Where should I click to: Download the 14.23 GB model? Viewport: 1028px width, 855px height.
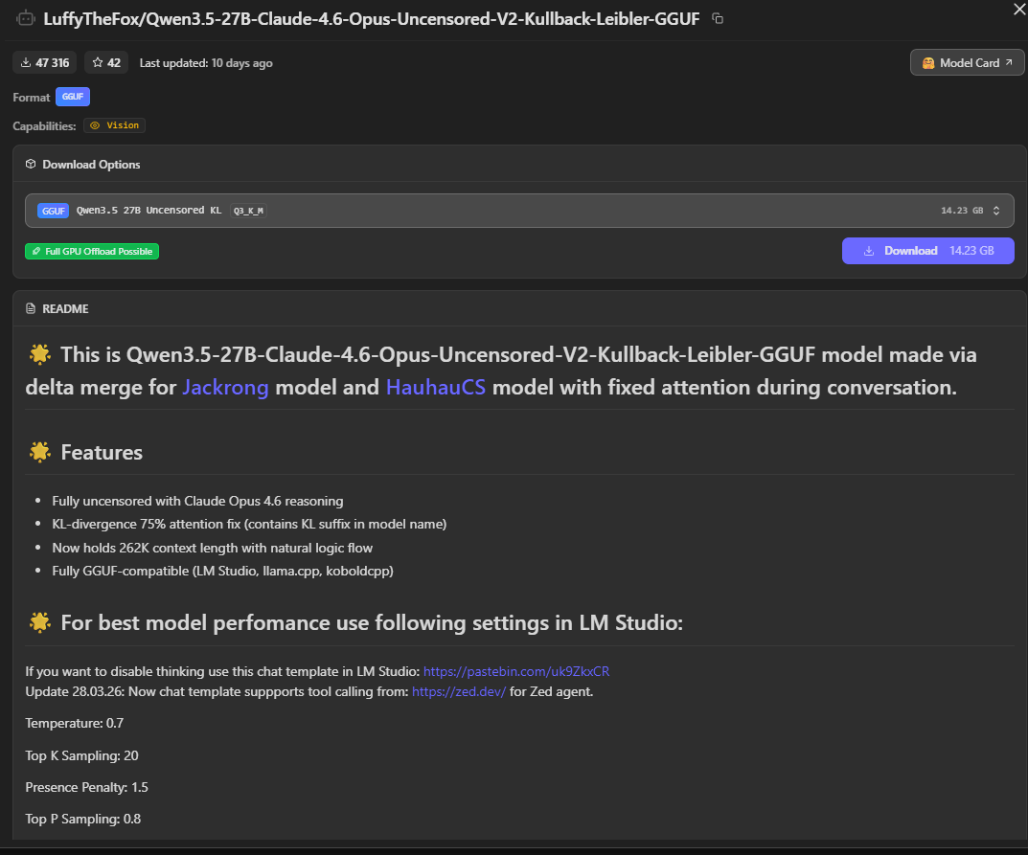(927, 251)
